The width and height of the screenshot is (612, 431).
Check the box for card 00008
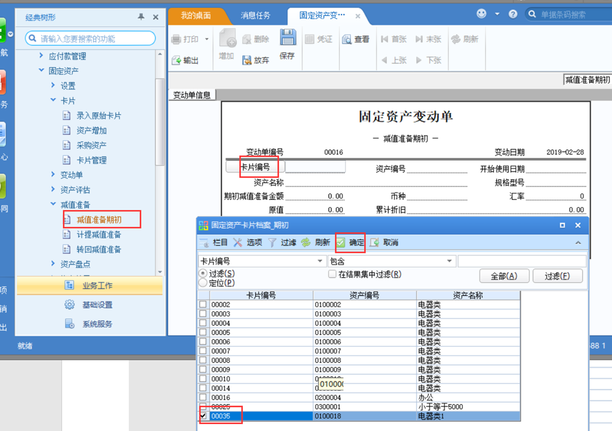click(x=203, y=359)
